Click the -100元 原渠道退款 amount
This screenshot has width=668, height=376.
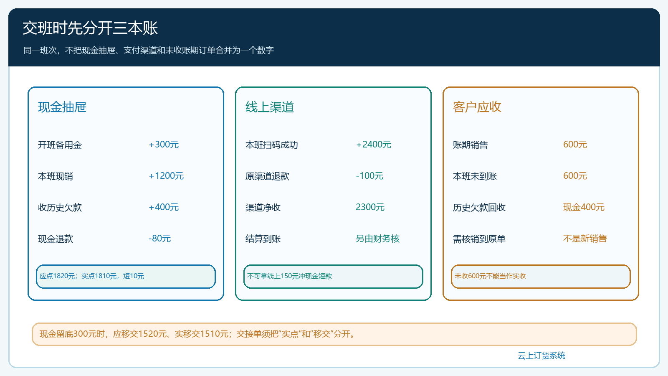(x=369, y=176)
